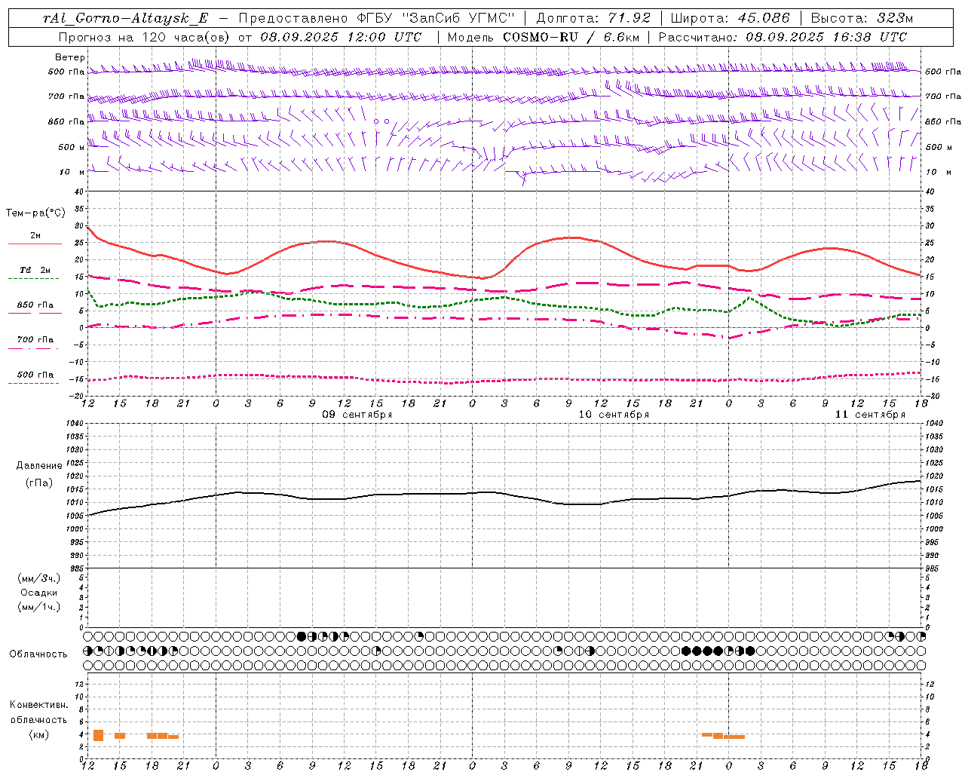Click the (мм/1ч.) precipitation unit label
The image size is (965, 772).
tap(39, 607)
